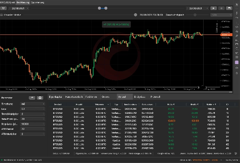The image size is (240, 163).
Task: Open the Ereignisse tab
Action: [x=140, y=97]
